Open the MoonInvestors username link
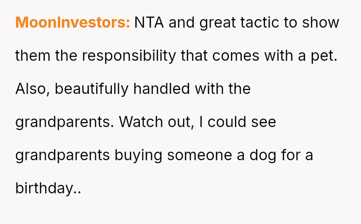361x224 pixels. [x=72, y=23]
